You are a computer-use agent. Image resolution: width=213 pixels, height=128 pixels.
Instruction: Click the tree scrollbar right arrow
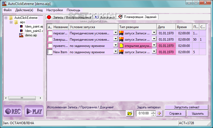(x=40, y=98)
